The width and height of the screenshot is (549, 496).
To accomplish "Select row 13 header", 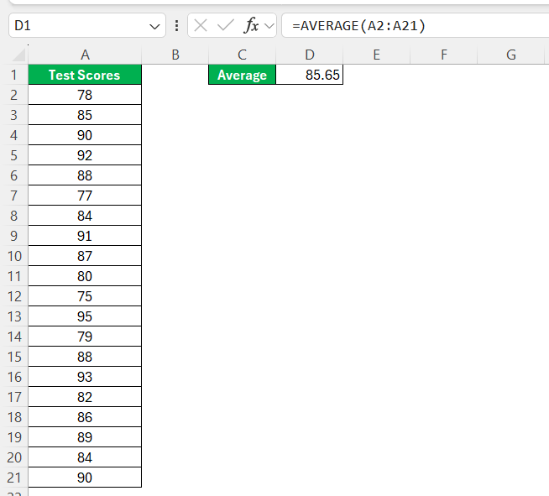I will pos(14,316).
